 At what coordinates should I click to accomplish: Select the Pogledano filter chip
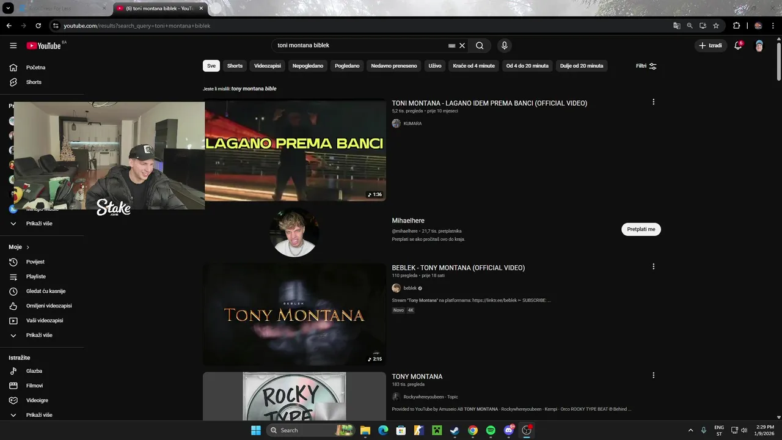[x=347, y=66]
